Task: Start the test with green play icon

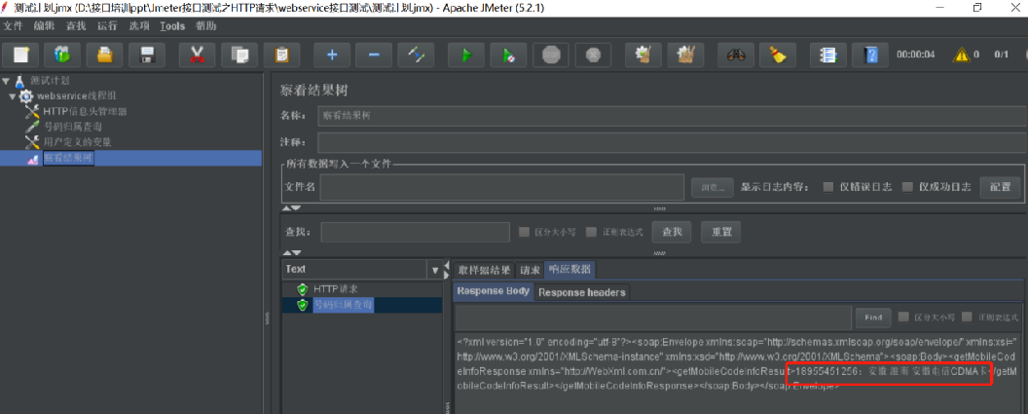Action: tap(466, 55)
